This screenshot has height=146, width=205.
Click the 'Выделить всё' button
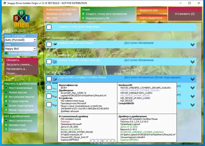[x=152, y=10]
